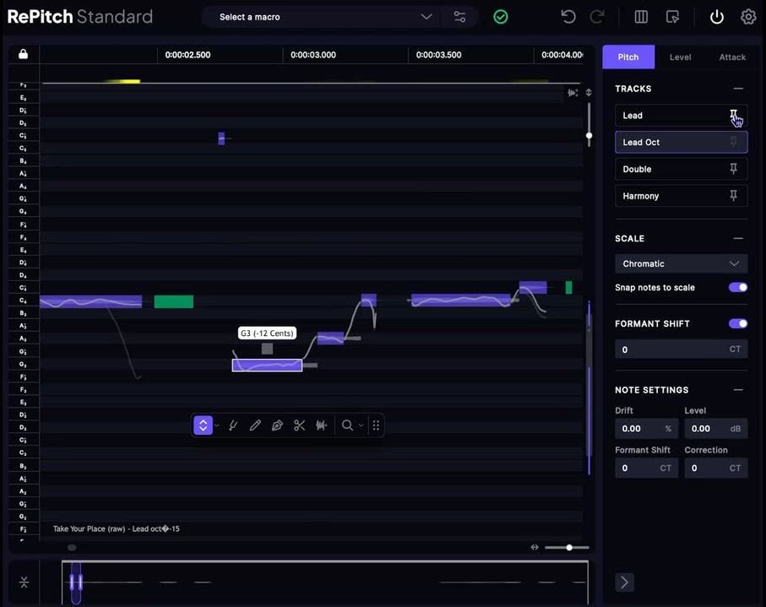Switch to the Attack tab
This screenshot has width=766, height=607.
coord(732,57)
